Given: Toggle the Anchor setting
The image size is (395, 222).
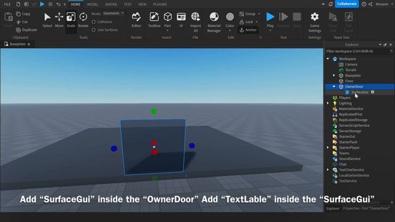Looking at the screenshot, I should pyautogui.click(x=248, y=30).
